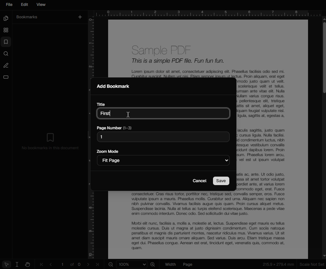Toggle Width fit mode
Image resolution: width=326 pixels, height=269 pixels.
point(170,264)
